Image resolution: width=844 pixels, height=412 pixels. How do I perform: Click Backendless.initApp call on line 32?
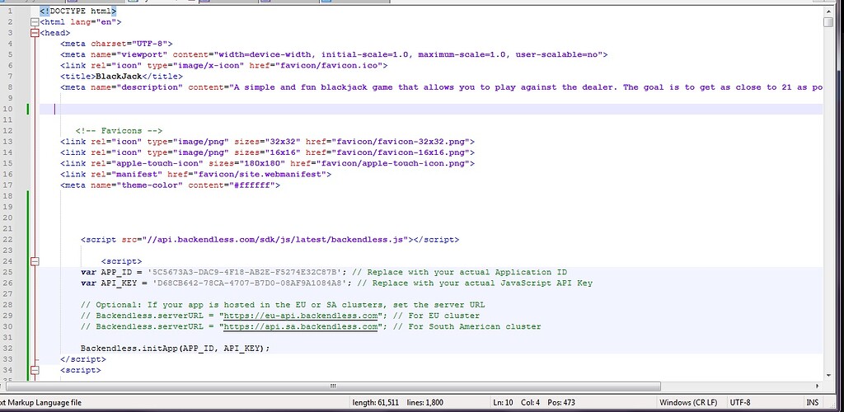click(x=175, y=348)
